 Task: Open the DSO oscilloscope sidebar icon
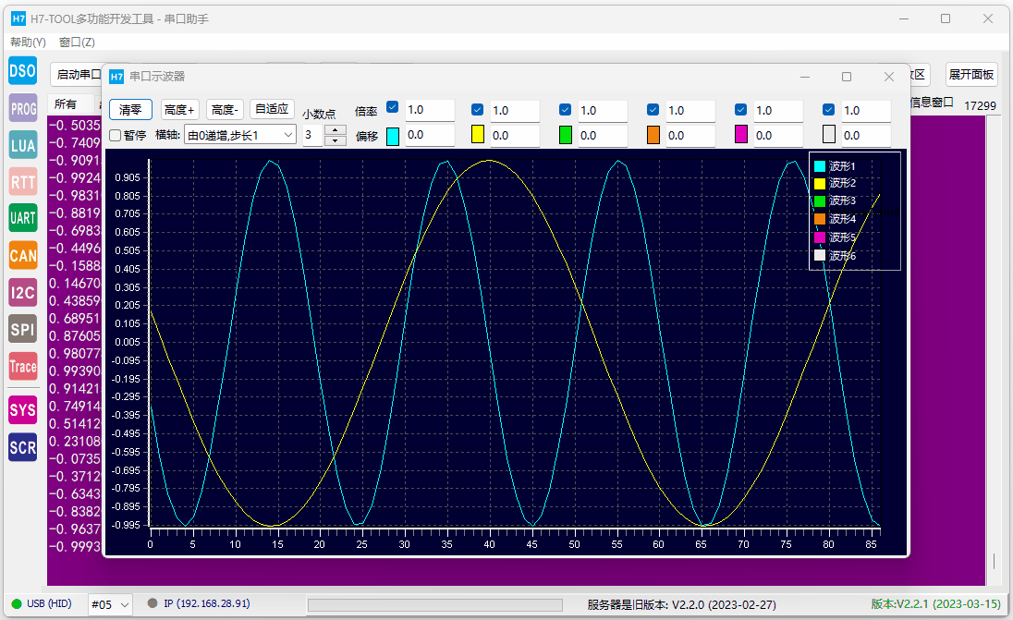click(22, 70)
